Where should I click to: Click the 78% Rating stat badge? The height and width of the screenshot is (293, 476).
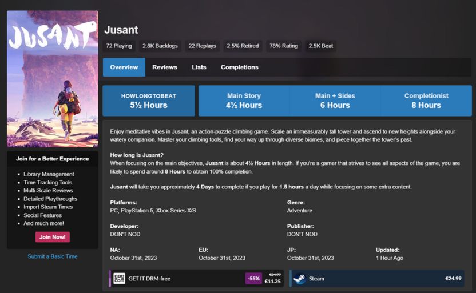click(x=284, y=46)
